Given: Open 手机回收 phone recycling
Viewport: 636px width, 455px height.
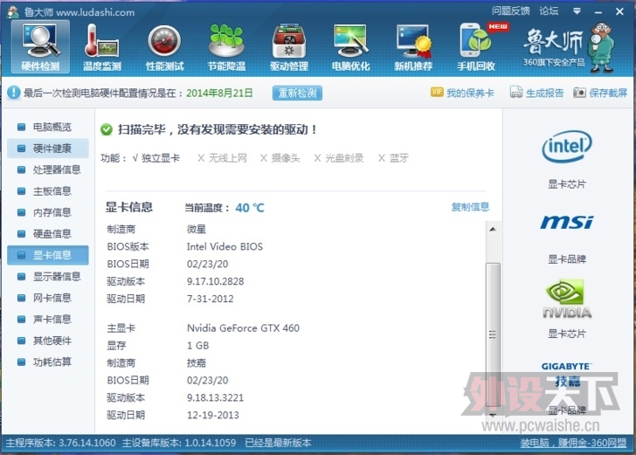Looking at the screenshot, I should tap(476, 47).
